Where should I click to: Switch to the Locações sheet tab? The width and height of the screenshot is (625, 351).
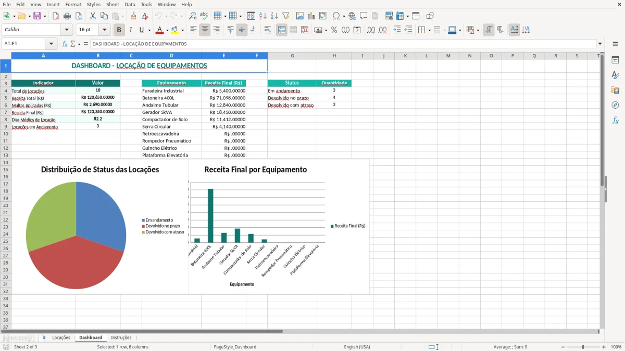(61, 337)
